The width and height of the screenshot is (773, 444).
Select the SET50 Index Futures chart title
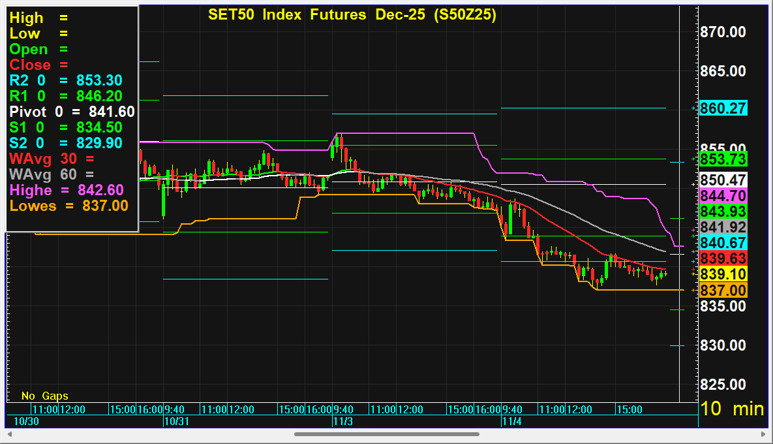[352, 15]
